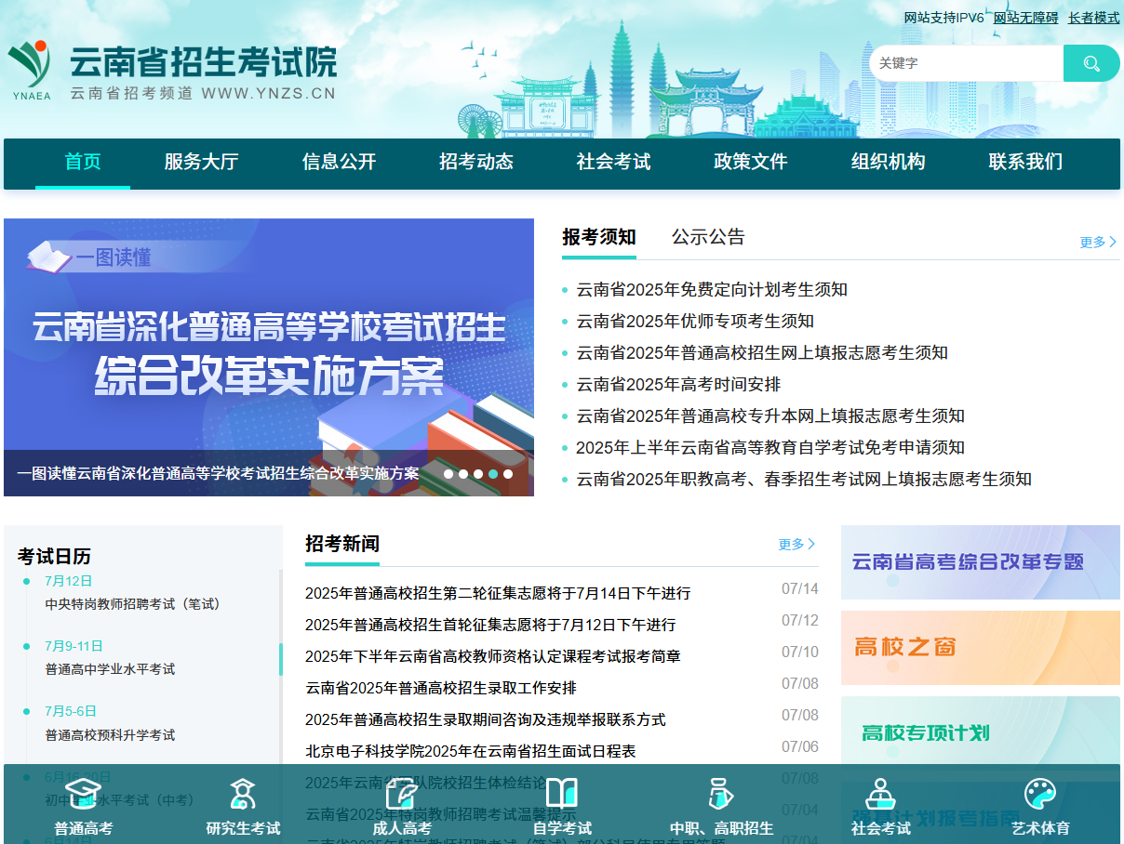Click calendar date 7月9-11日
Screen dimensions: 1124x844
tap(74, 646)
